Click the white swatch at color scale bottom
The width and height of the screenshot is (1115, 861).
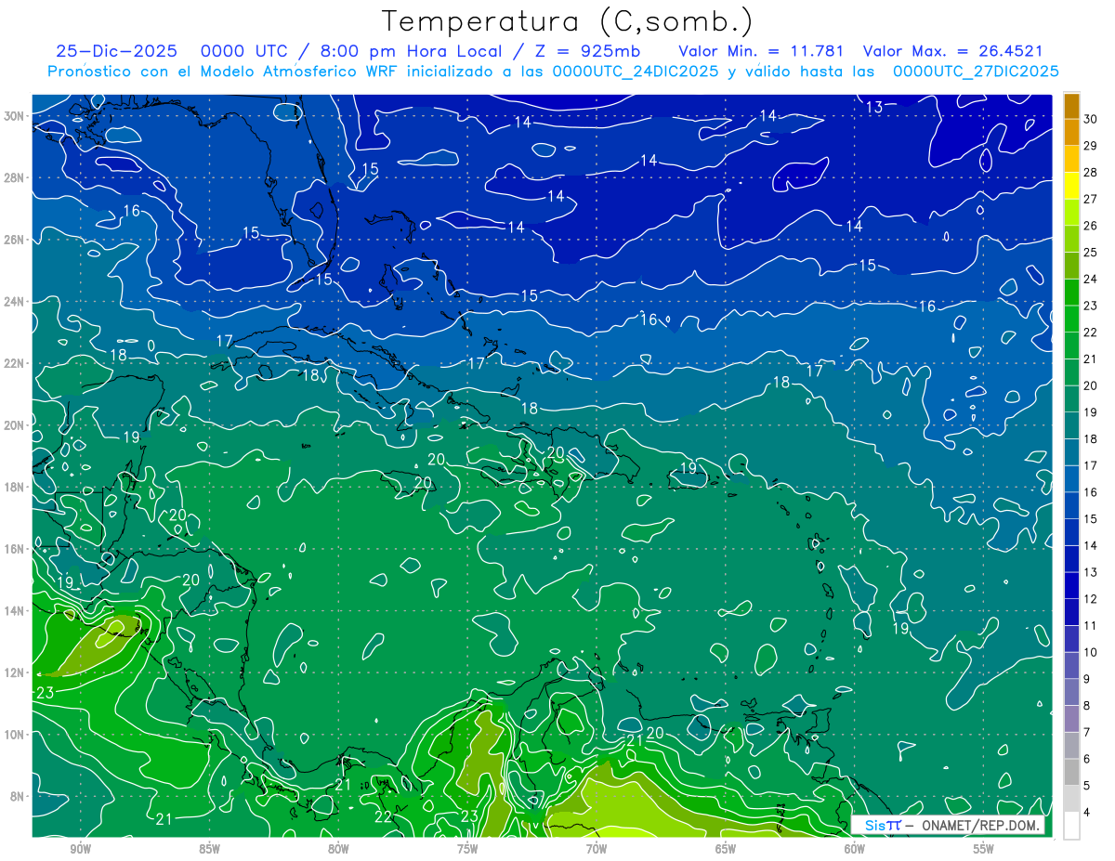(x=1071, y=826)
